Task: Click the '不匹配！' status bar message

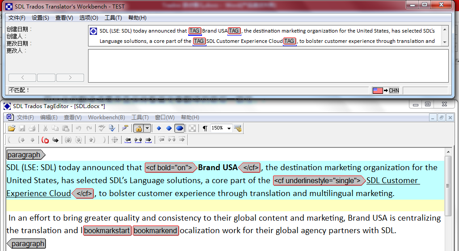Action: (19, 90)
